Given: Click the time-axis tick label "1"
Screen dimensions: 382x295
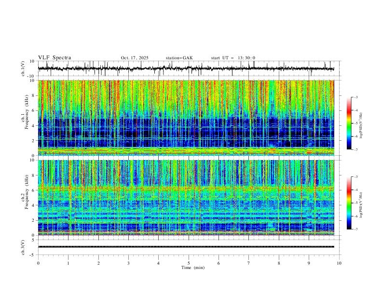Looking at the screenshot, I should point(68,263).
